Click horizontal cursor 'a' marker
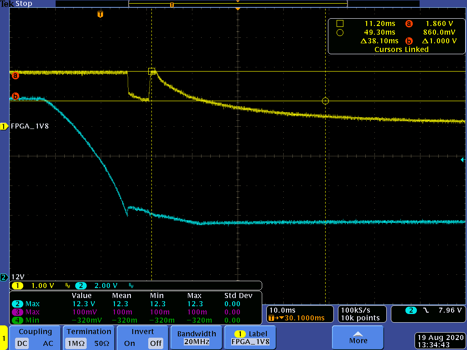Viewport: 467px width, 350px height. 15,75
